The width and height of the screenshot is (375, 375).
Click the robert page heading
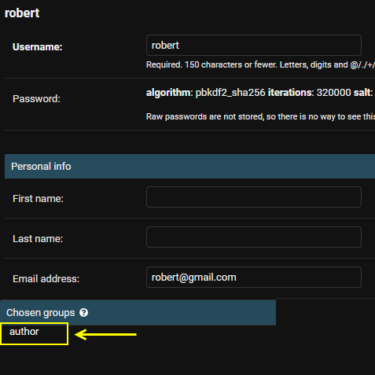click(x=22, y=13)
